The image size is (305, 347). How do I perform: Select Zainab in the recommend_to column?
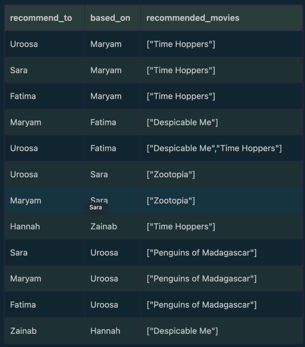(x=23, y=331)
